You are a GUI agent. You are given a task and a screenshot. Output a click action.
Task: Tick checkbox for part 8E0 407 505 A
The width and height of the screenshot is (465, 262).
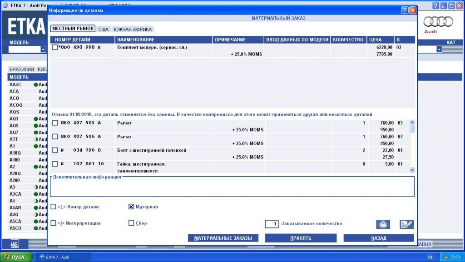[55, 123]
